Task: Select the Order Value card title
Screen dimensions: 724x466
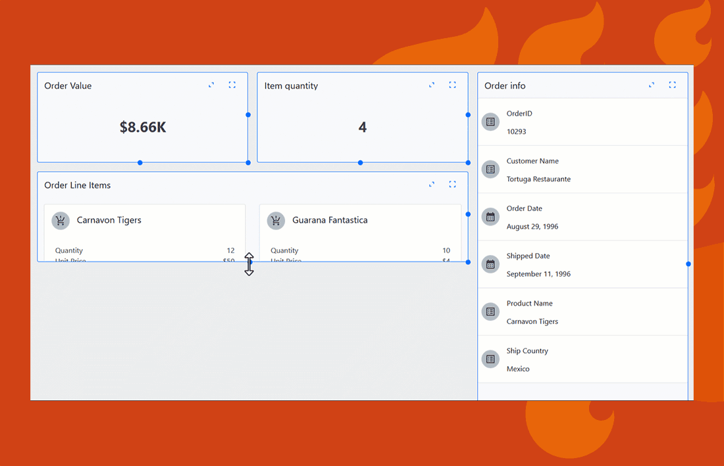Action: (x=68, y=85)
